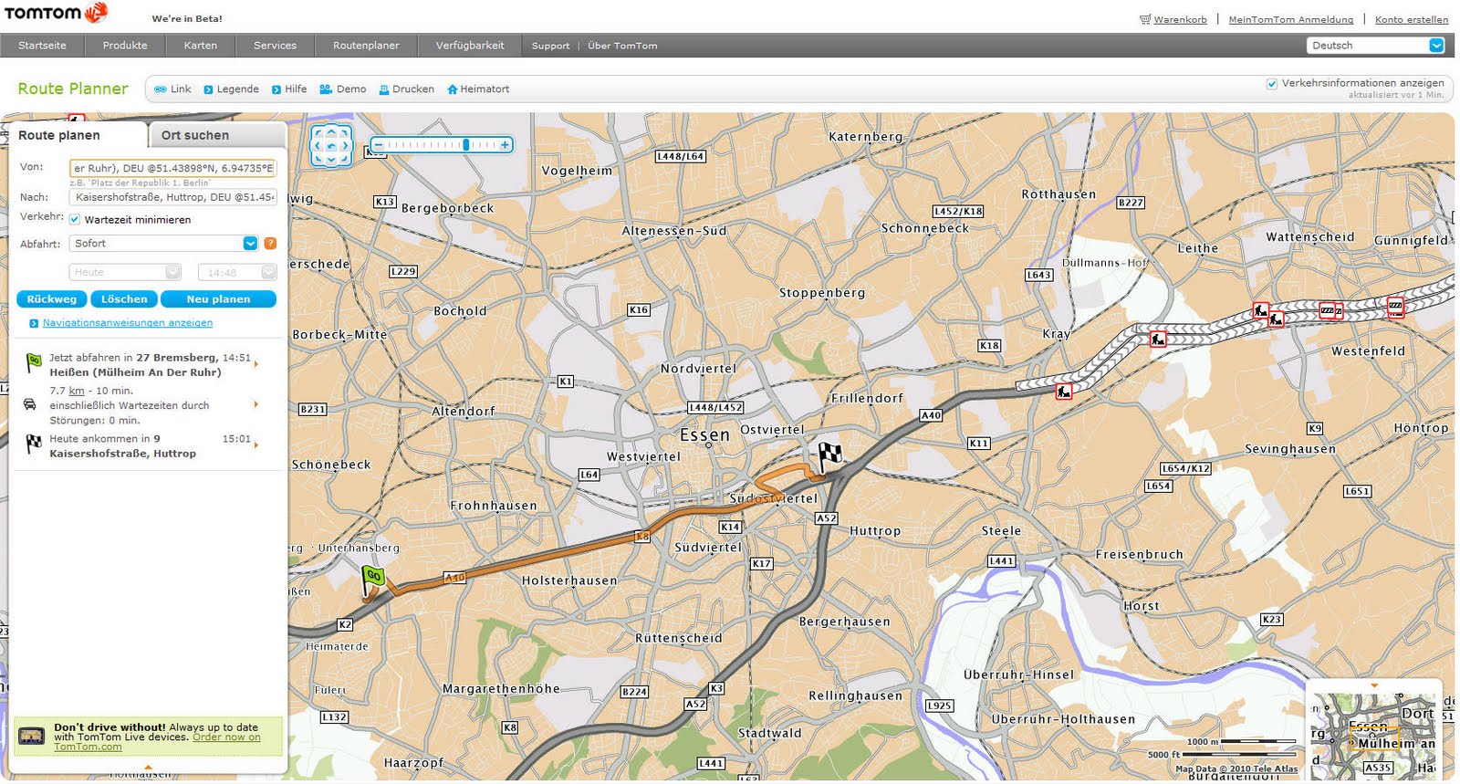Open the Support menu link
This screenshot has height=784, width=1460.
pos(550,46)
